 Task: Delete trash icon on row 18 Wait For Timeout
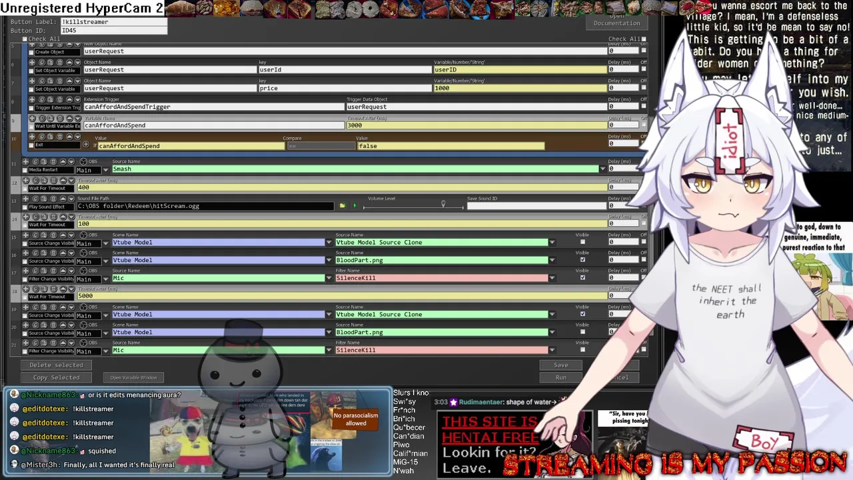pos(53,289)
